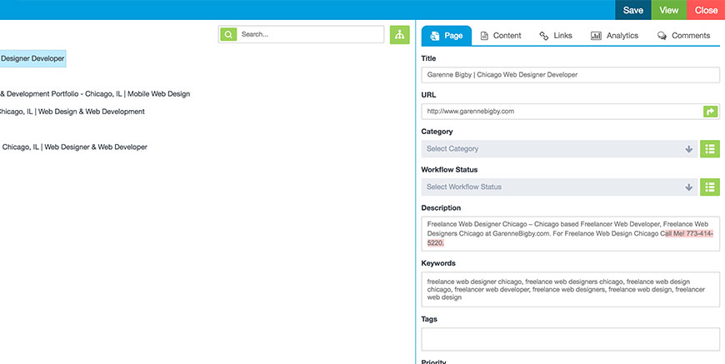Expand the Select Category dropdown

559,149
